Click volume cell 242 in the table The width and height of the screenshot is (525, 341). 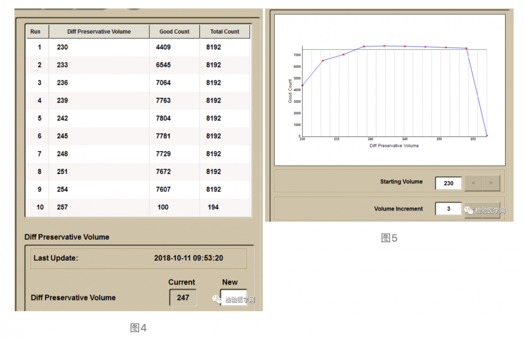point(62,118)
